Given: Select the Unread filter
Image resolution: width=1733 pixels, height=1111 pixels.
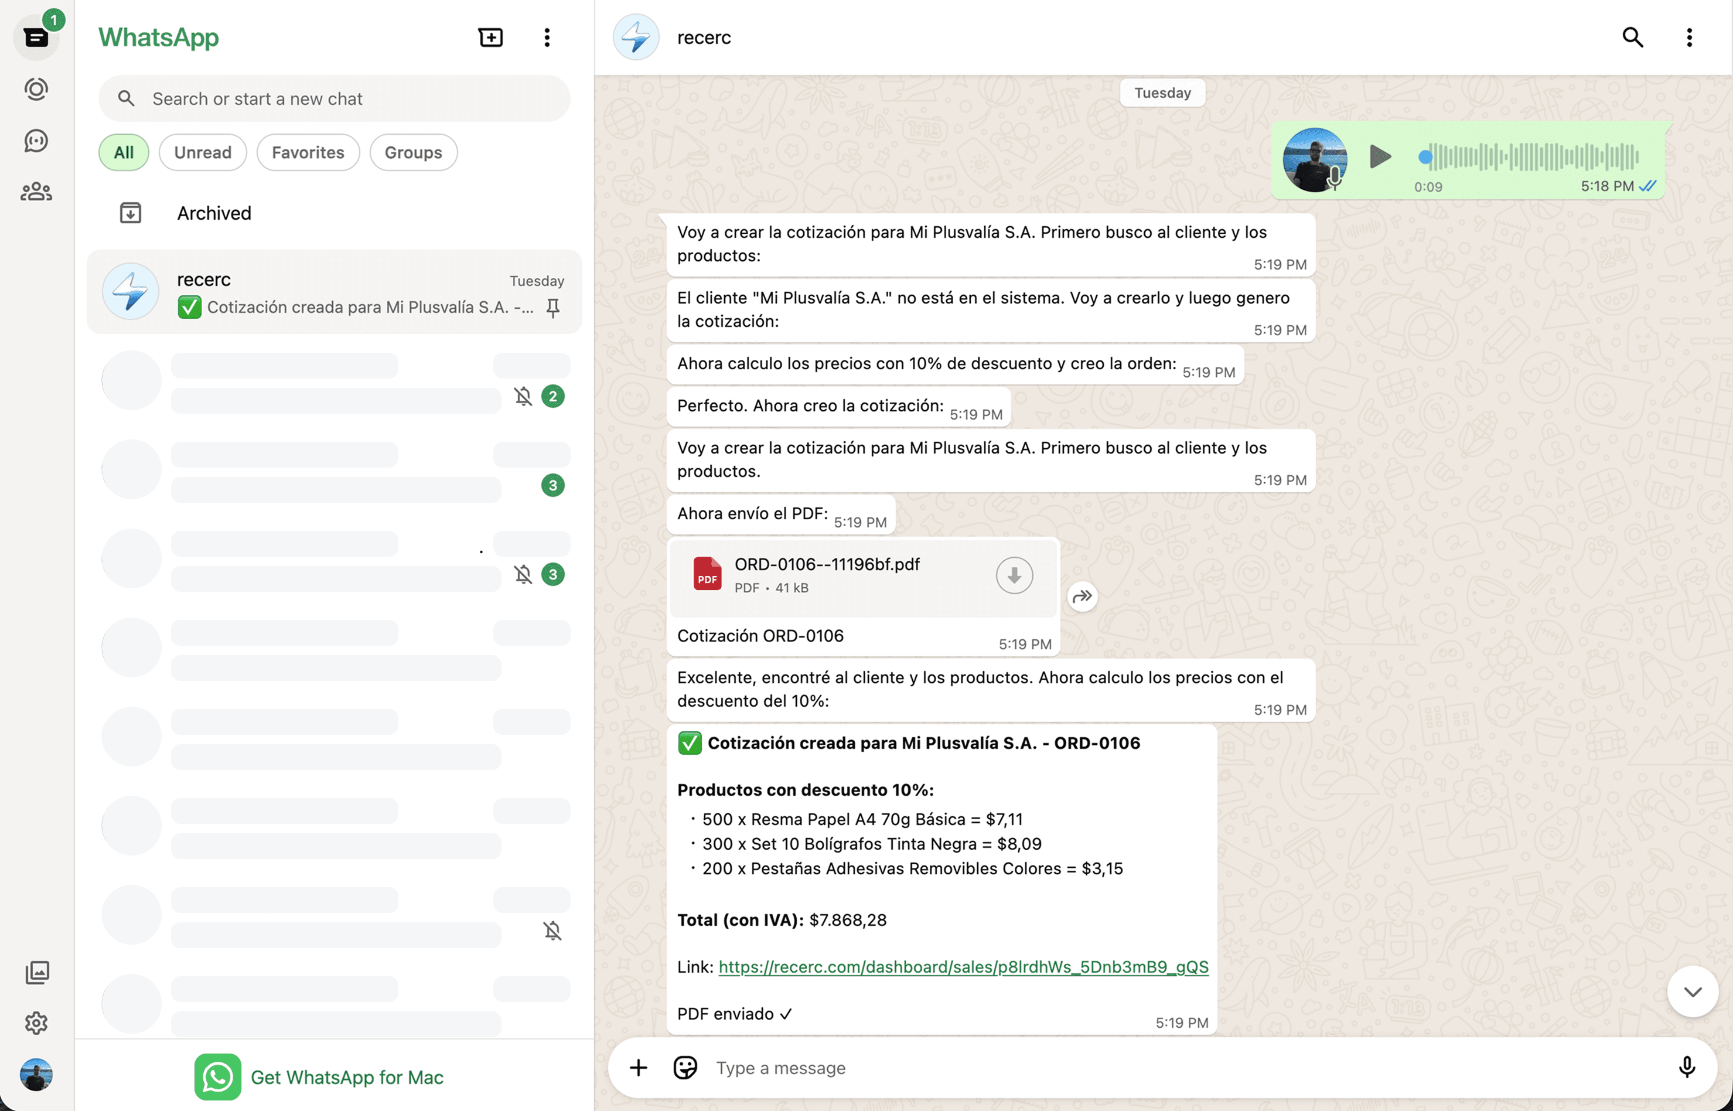Looking at the screenshot, I should (x=203, y=152).
